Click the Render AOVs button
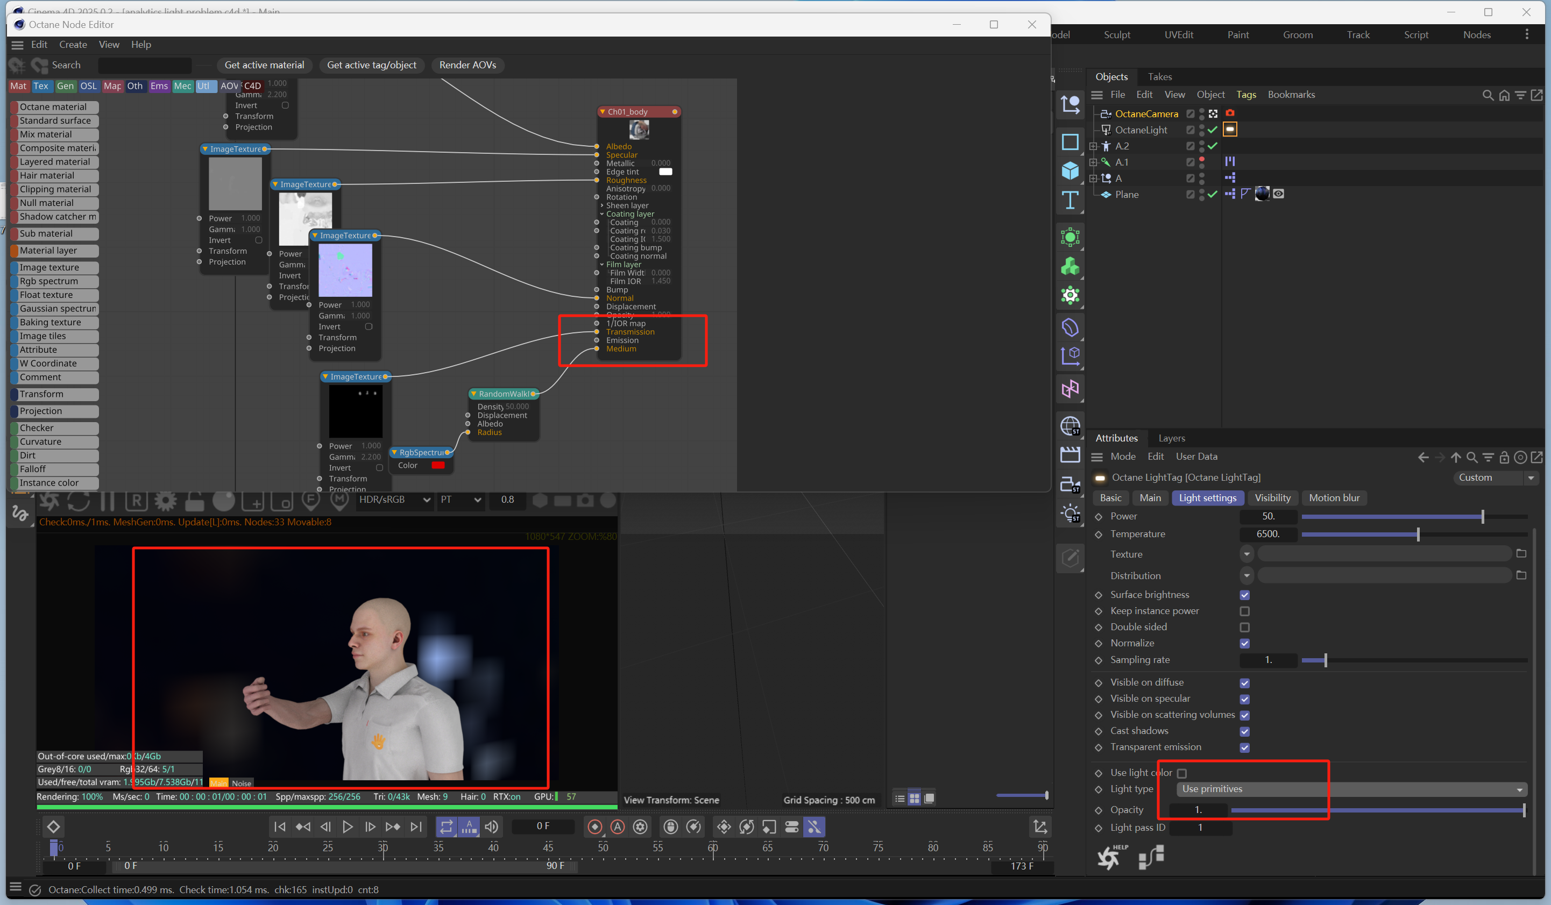The width and height of the screenshot is (1551, 905). (x=467, y=65)
